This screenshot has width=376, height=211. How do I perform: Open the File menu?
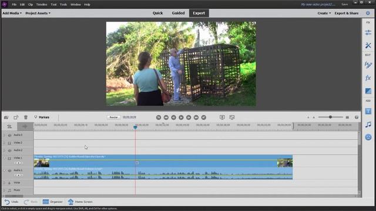[14, 5]
